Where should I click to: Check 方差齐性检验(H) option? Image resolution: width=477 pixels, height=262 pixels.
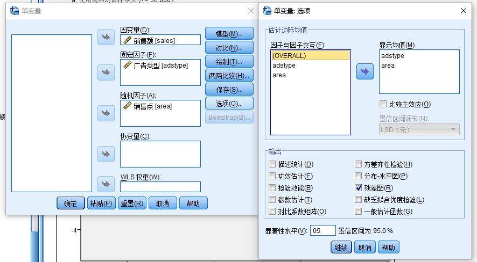pos(359,164)
